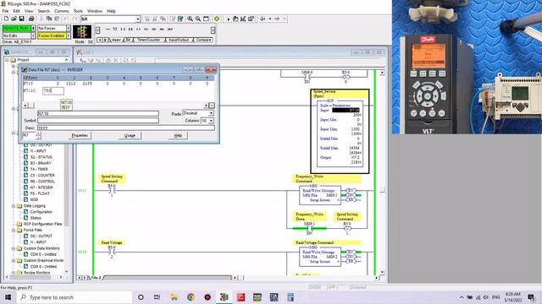Click the forward arrow navigation icon
This screenshot has width=542, height=304.
(277, 19)
